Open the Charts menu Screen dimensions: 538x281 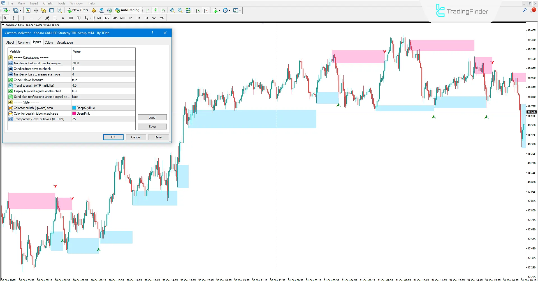(48, 3)
